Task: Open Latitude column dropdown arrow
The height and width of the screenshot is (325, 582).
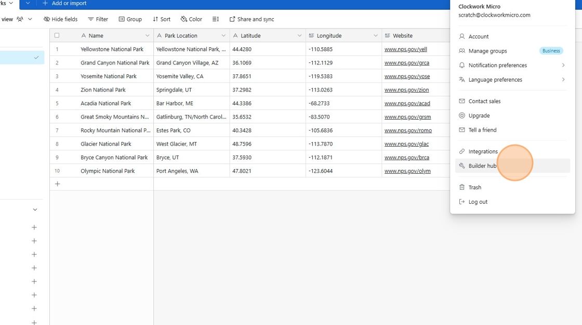Action: point(299,36)
